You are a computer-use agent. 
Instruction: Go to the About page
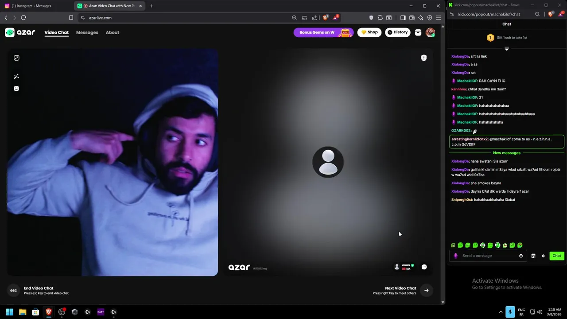113,32
